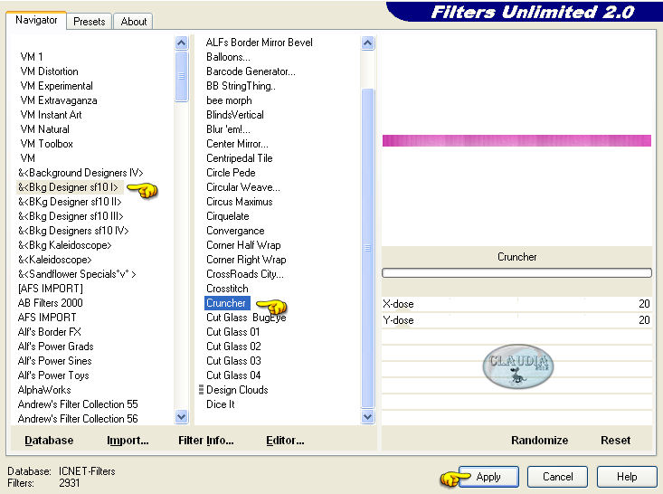Choose the Balloons... filter
Image resolution: width=663 pixels, height=494 pixels.
(228, 57)
